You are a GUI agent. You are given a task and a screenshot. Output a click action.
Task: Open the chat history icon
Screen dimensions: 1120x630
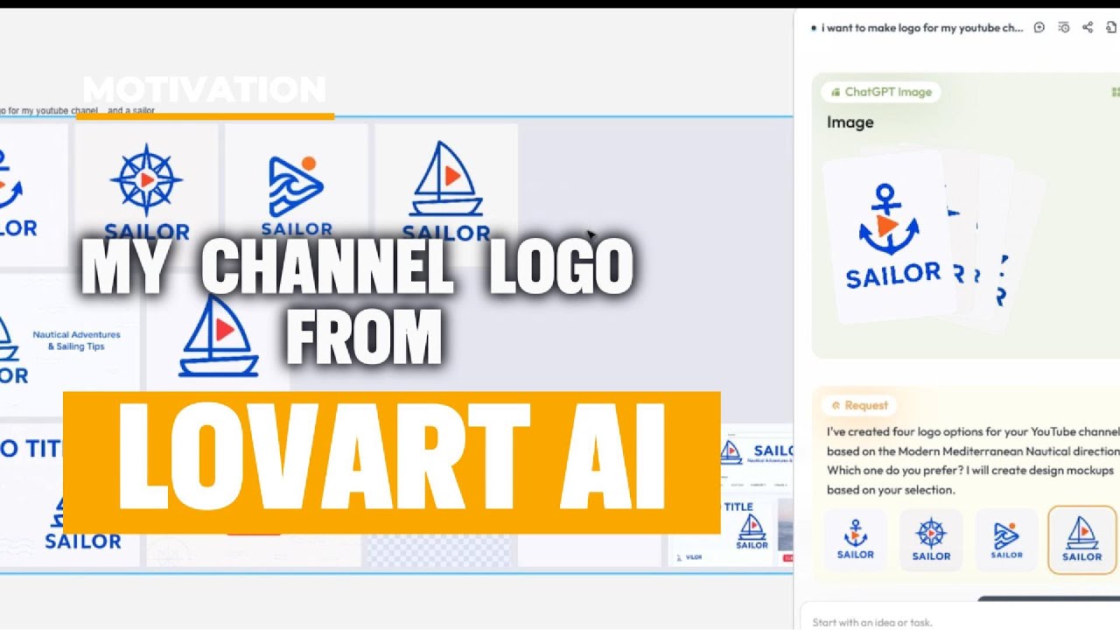click(x=1064, y=28)
